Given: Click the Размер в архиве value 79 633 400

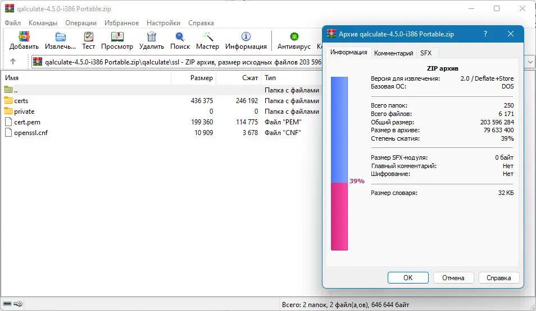Looking at the screenshot, I should 498,130.
